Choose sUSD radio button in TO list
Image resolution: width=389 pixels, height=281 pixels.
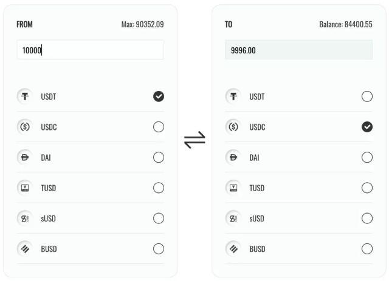(x=367, y=218)
